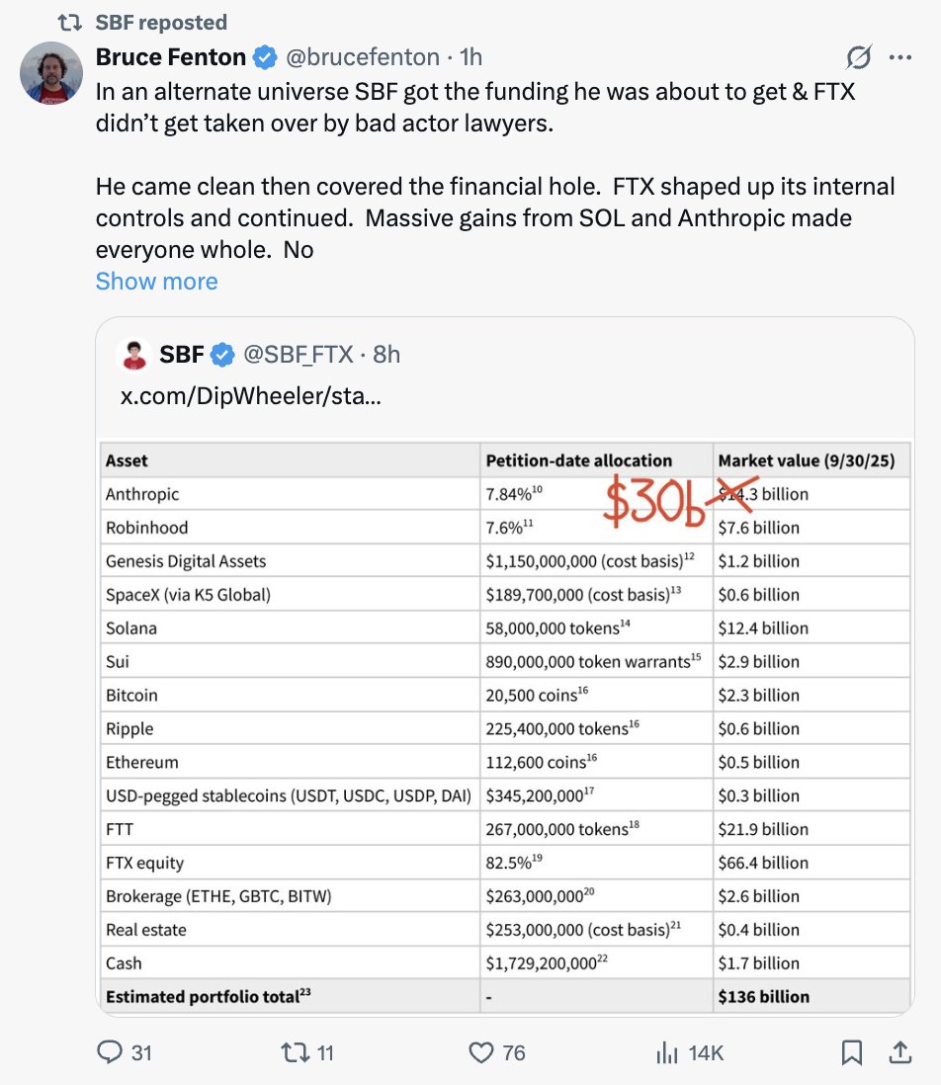Click SBF's small avatar in quoted tweet
The width and height of the screenshot is (941, 1085).
pos(133,354)
